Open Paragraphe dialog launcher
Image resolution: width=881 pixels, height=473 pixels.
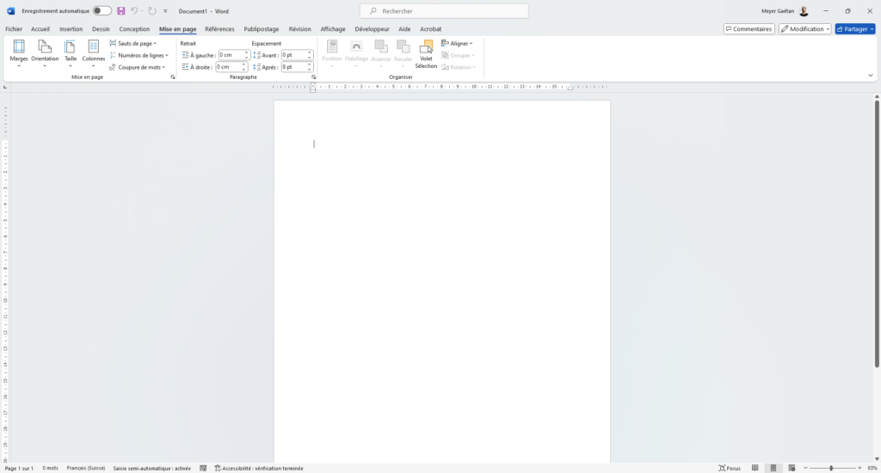coord(313,77)
